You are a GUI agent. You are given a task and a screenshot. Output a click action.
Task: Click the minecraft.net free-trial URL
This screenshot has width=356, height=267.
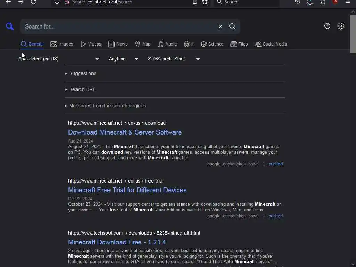pyautogui.click(x=116, y=181)
